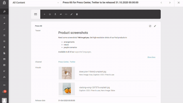183x103 pixels.
Task: Edit Press Kit section with pencil icon
Action: (x=155, y=26)
